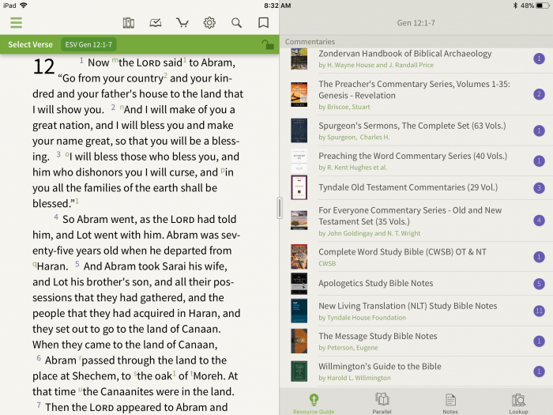Tap footnote 1 after 'blessed.'
This screenshot has height=415, width=553.
[x=77, y=201]
